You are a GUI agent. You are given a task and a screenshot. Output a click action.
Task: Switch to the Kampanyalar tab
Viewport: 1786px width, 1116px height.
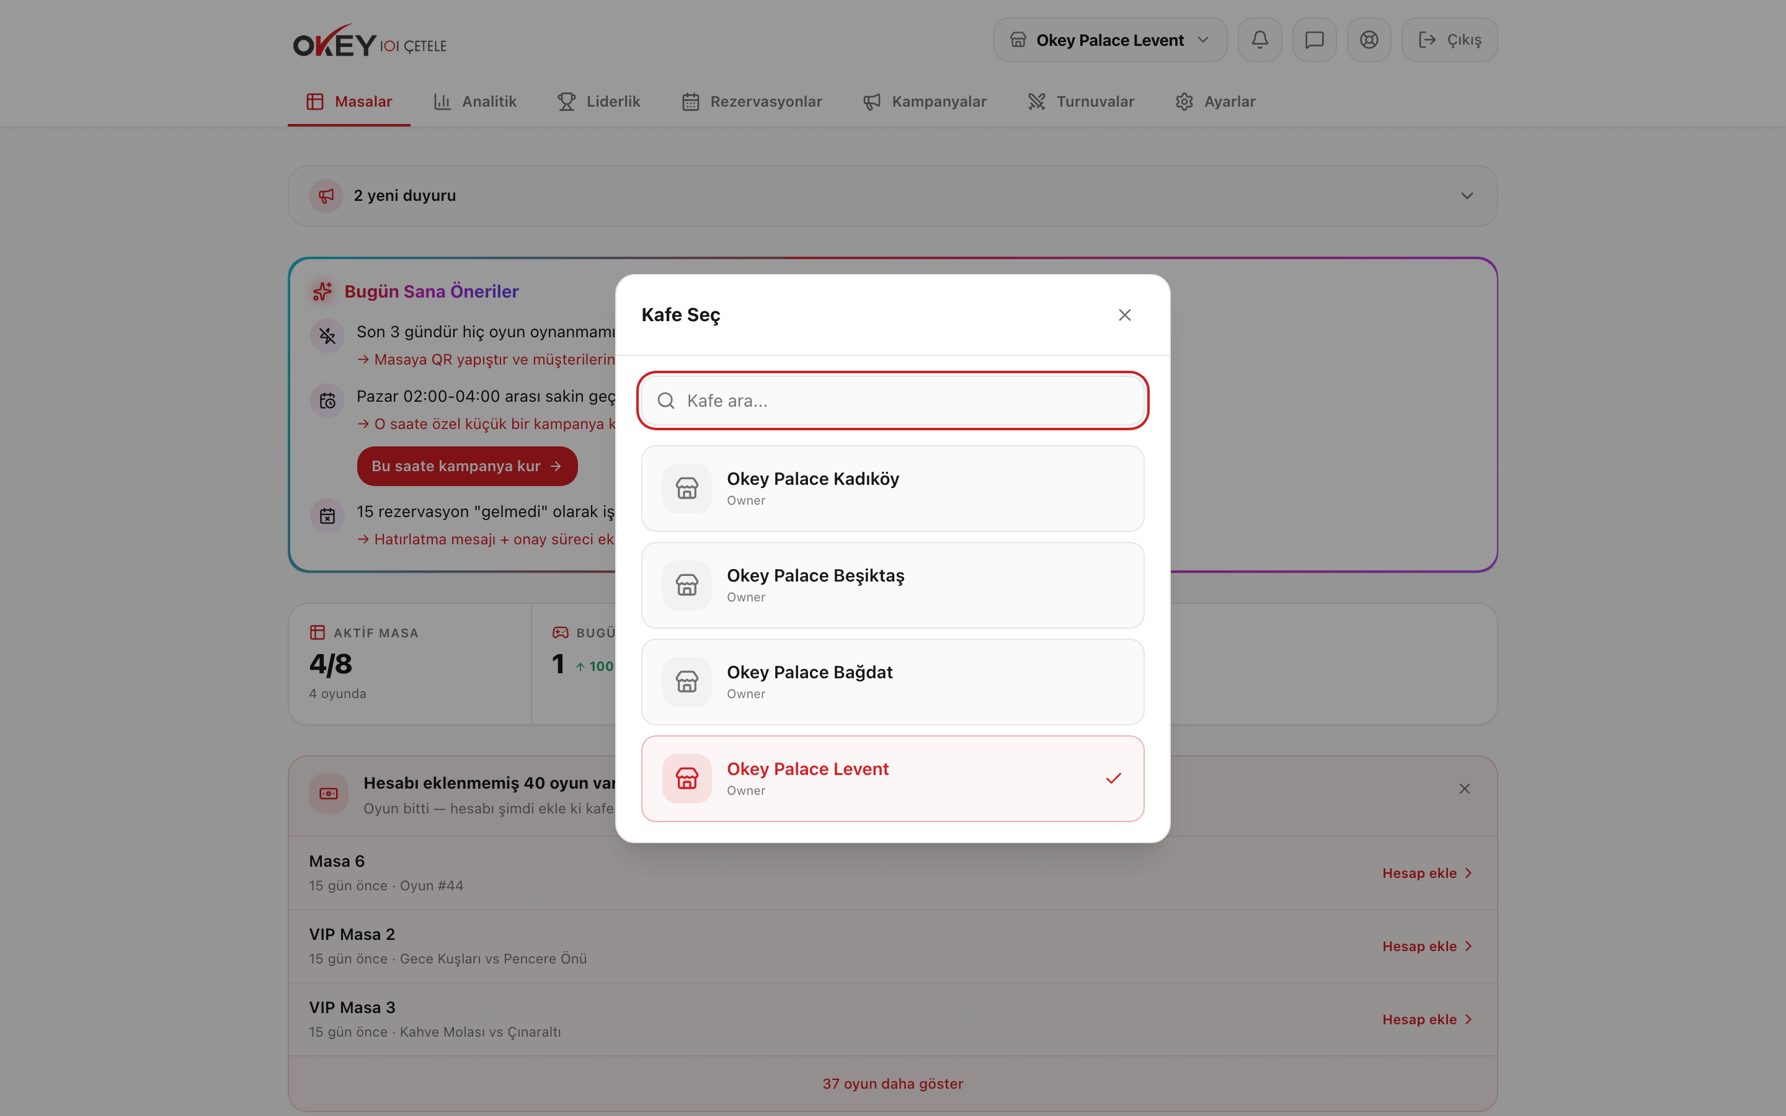pos(925,102)
